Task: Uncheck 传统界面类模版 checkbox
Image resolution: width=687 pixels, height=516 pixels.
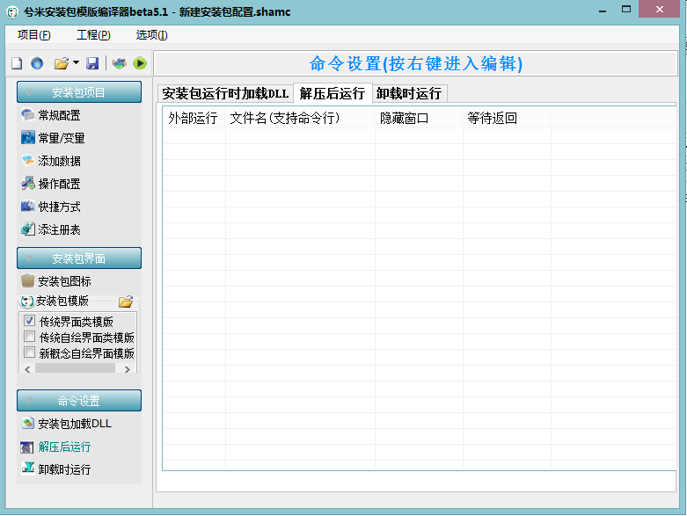Action: pyautogui.click(x=30, y=322)
